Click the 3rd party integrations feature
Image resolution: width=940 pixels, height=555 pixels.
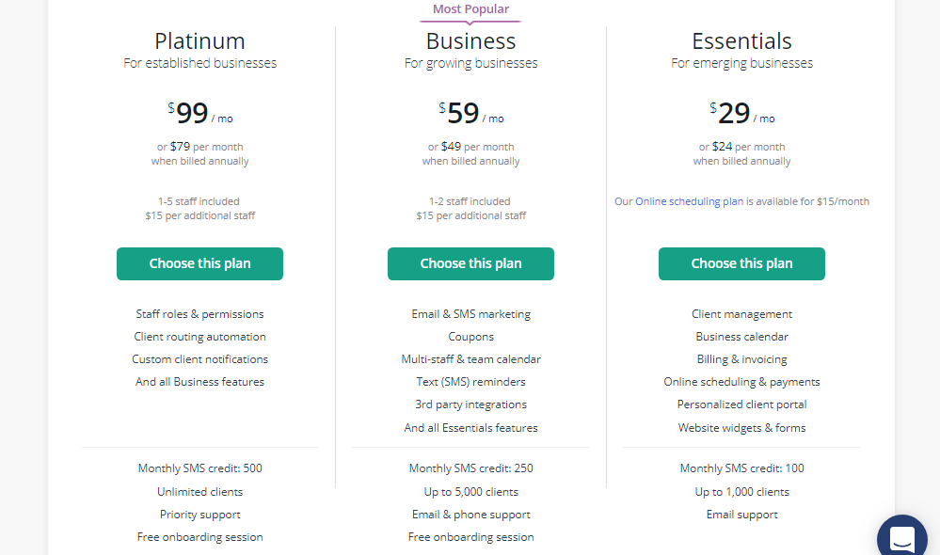[470, 404]
